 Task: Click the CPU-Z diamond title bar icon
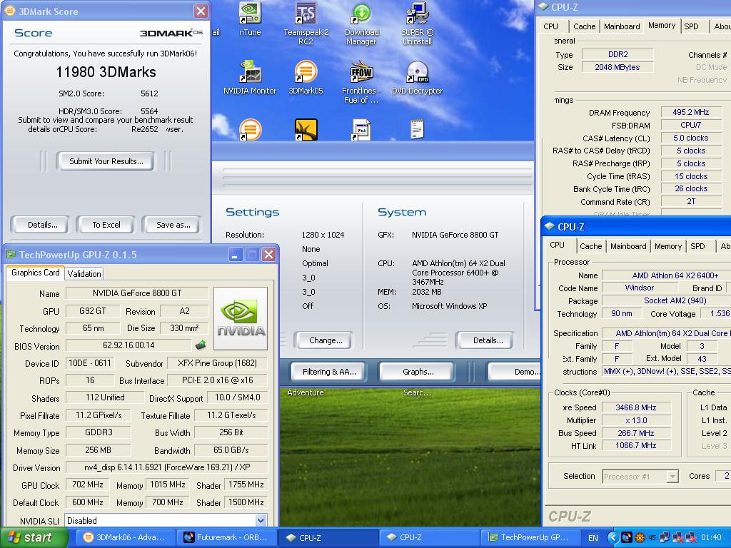(550, 226)
